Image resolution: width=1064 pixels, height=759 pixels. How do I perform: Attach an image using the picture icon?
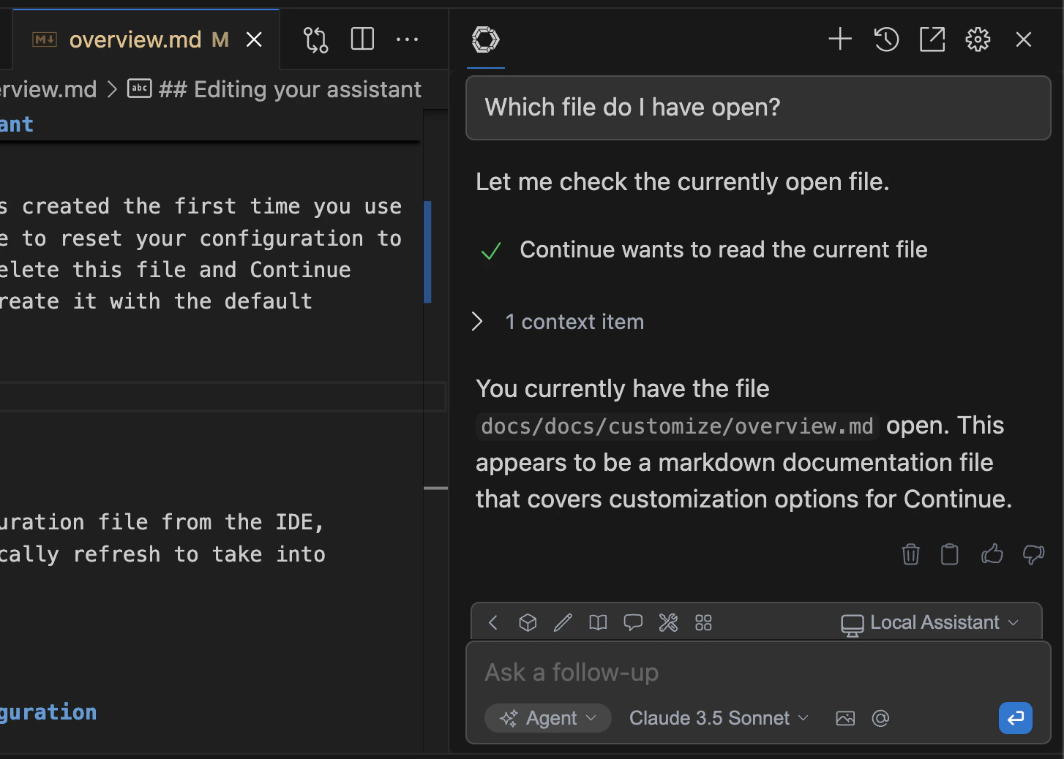click(845, 719)
